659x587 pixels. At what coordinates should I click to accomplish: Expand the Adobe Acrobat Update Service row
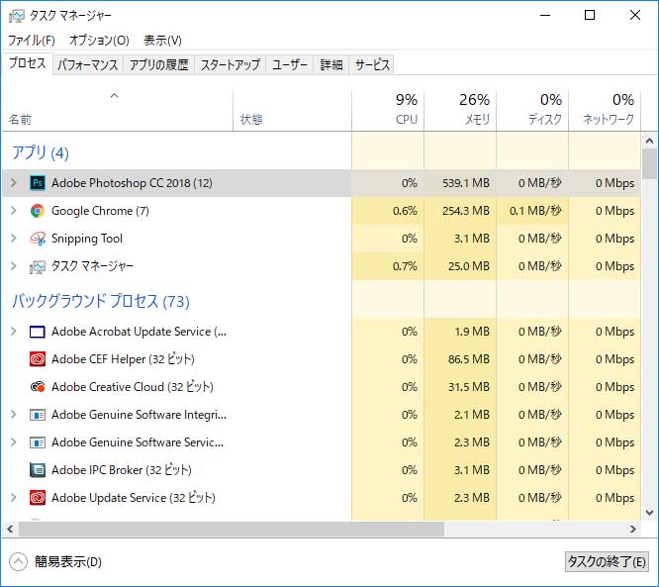pos(14,332)
